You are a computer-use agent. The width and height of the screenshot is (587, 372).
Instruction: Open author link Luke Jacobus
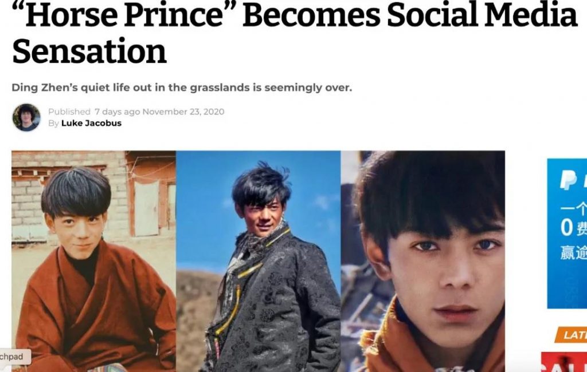click(x=91, y=124)
